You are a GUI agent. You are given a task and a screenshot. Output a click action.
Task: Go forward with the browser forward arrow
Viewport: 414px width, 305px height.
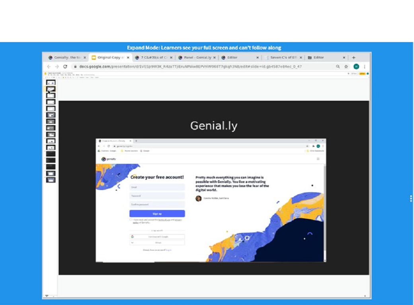(x=57, y=67)
